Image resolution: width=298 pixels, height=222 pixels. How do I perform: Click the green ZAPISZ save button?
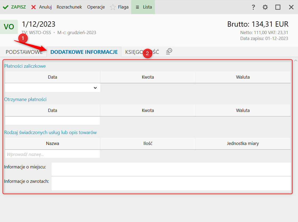[x=14, y=7]
